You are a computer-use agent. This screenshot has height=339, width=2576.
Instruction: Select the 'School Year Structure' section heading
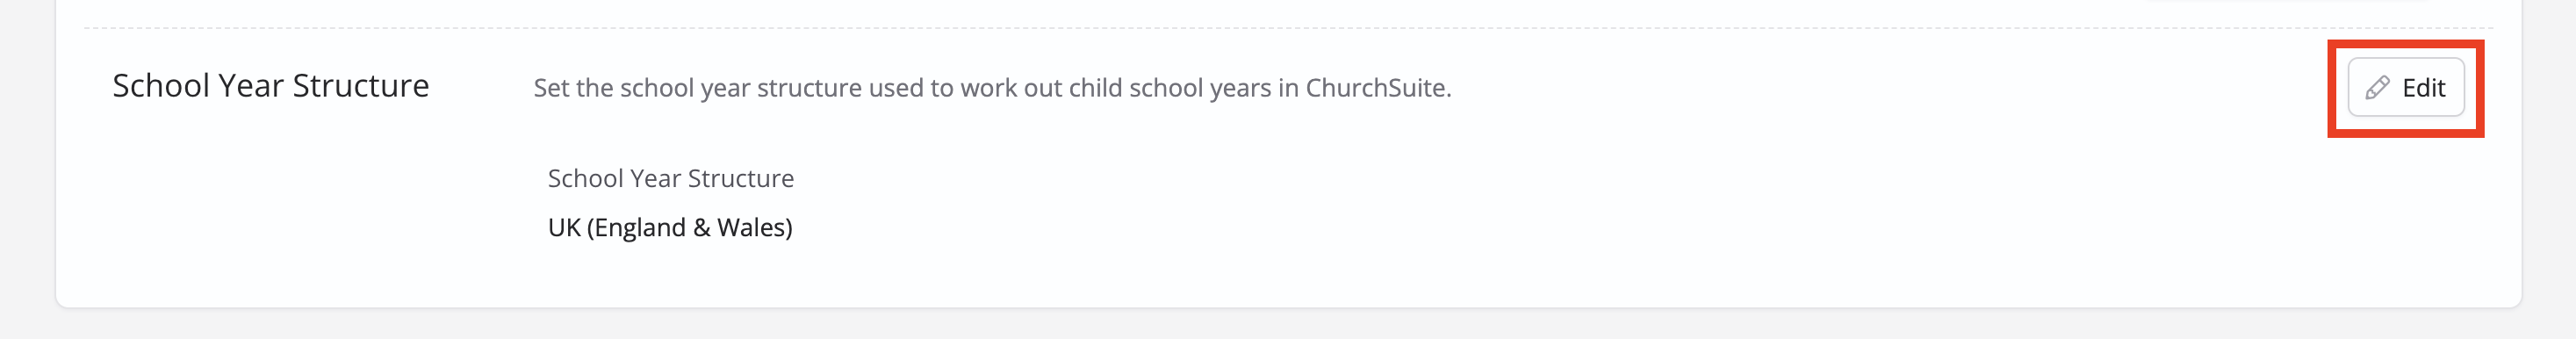pos(271,86)
